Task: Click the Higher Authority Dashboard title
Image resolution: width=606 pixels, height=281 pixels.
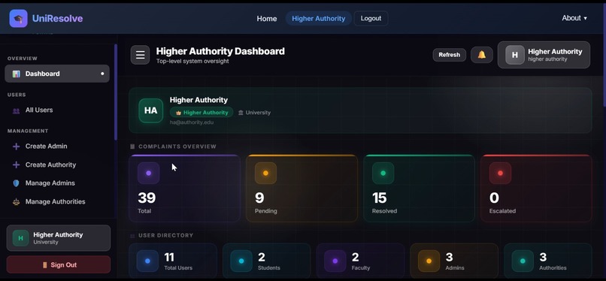Action: [220, 51]
